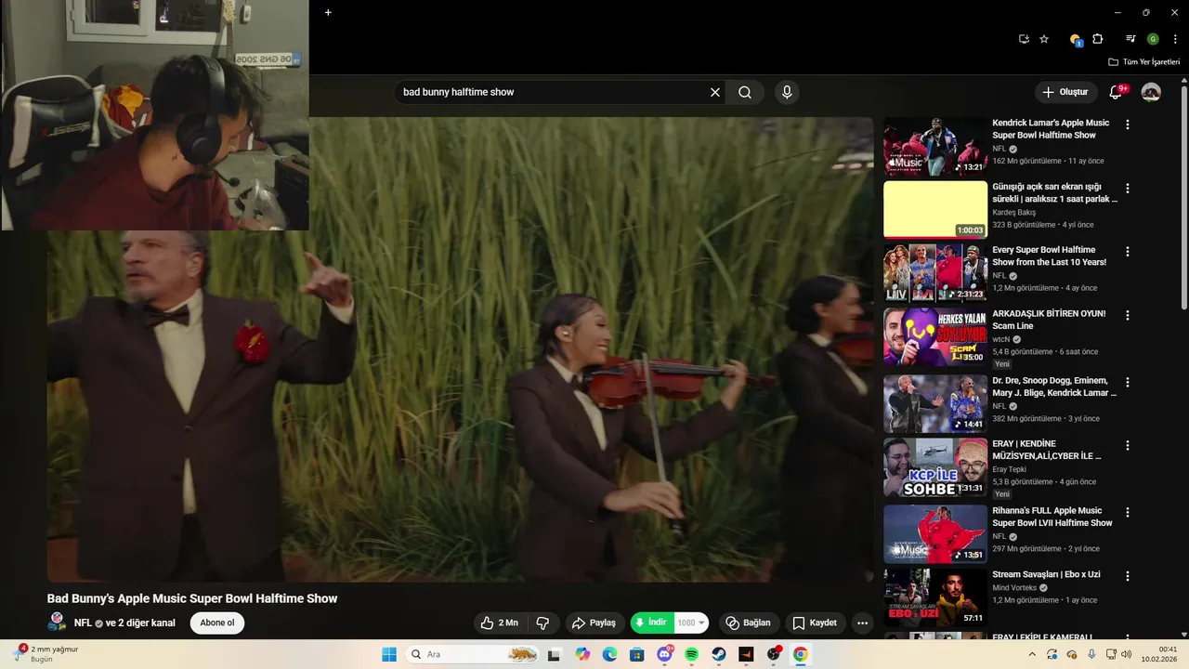Start voice search with the microphone icon
Image resolution: width=1189 pixels, height=669 pixels.
point(787,92)
